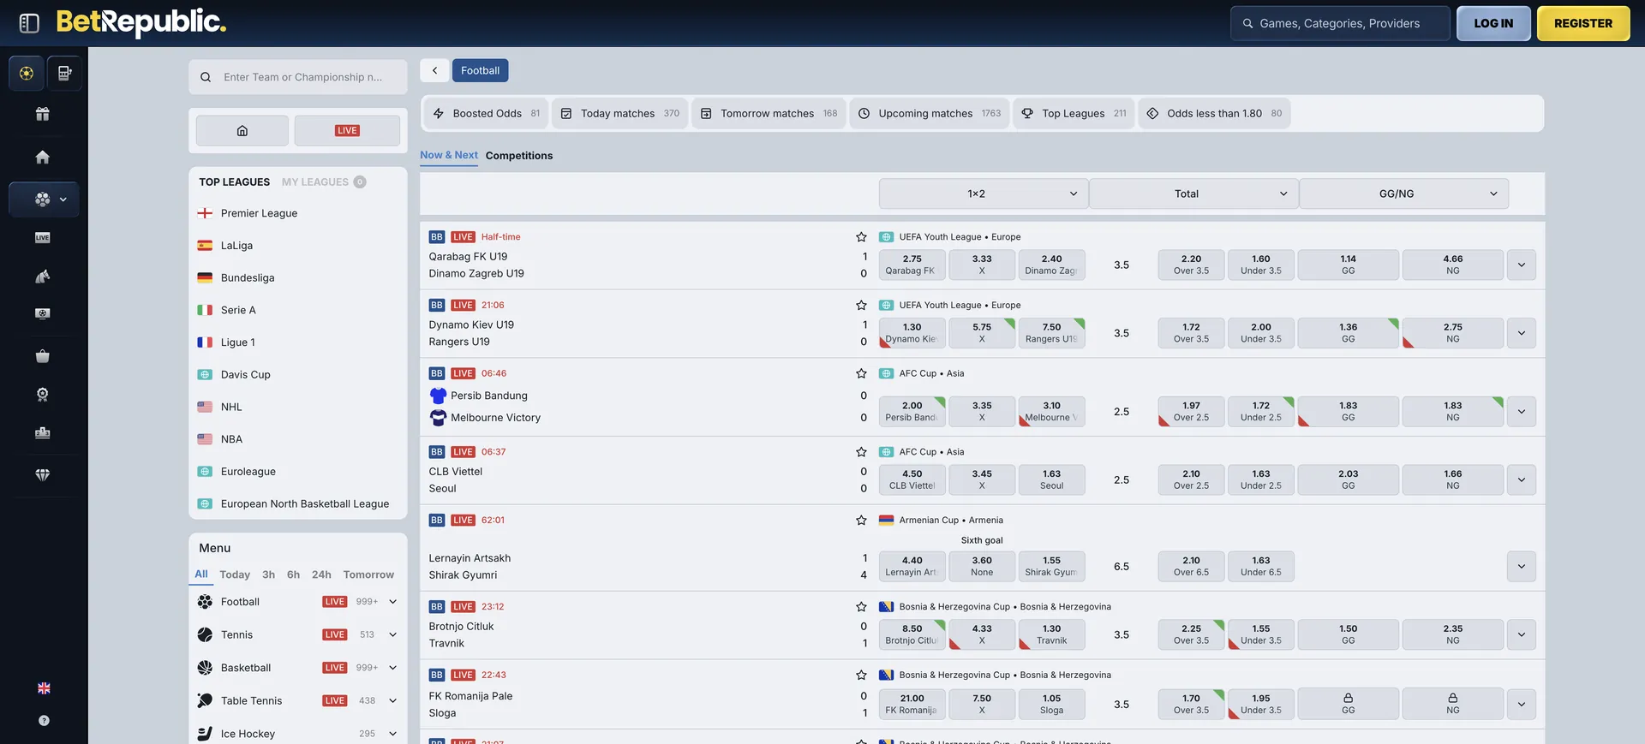The image size is (1645, 744).
Task: Collapse the sidebar with the panel icon
Action: coord(29,23)
